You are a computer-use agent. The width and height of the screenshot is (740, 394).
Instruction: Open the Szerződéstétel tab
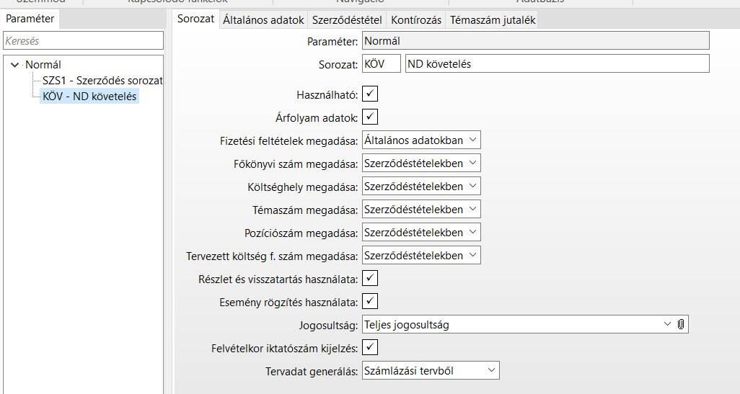[347, 20]
